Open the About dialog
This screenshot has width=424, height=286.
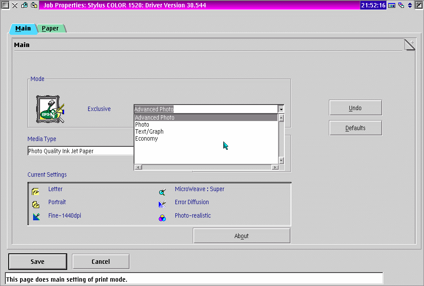[242, 236]
